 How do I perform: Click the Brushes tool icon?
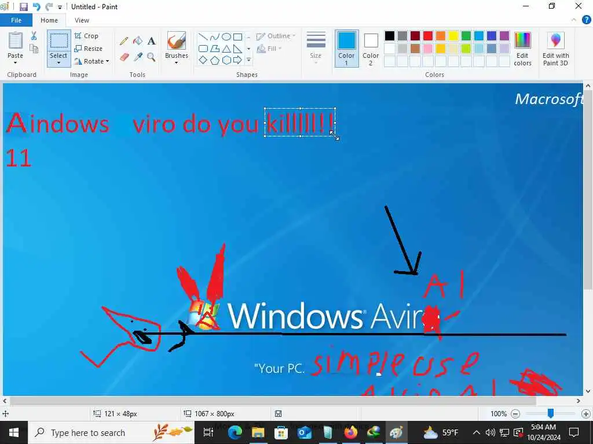click(x=177, y=41)
